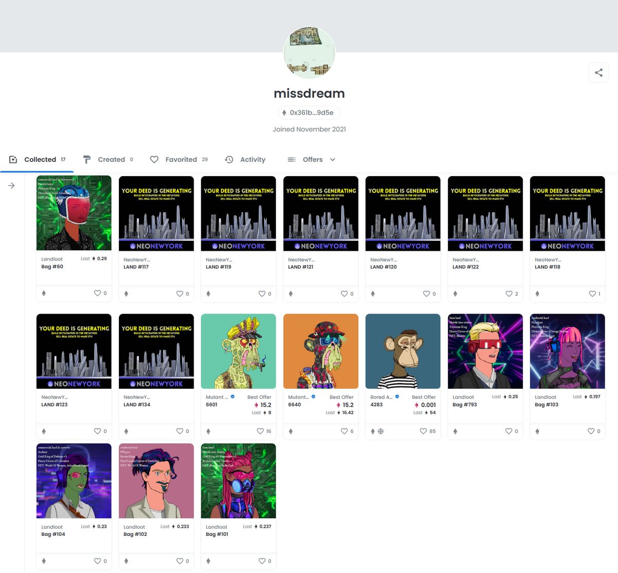Screen dimensions: 618x573
Task: Click Bored A... collection name link
Action: coord(381,397)
